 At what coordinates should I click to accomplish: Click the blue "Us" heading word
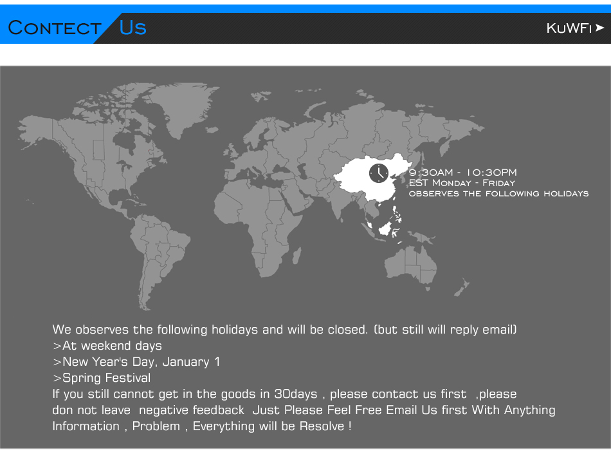tap(133, 27)
